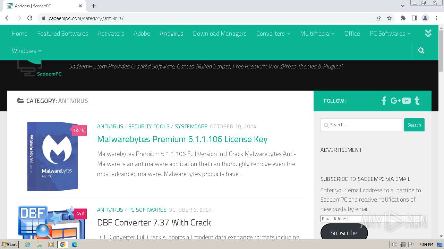444x249 pixels.
Task: Follow SadeemPC on YouTube
Action: [x=406, y=101]
